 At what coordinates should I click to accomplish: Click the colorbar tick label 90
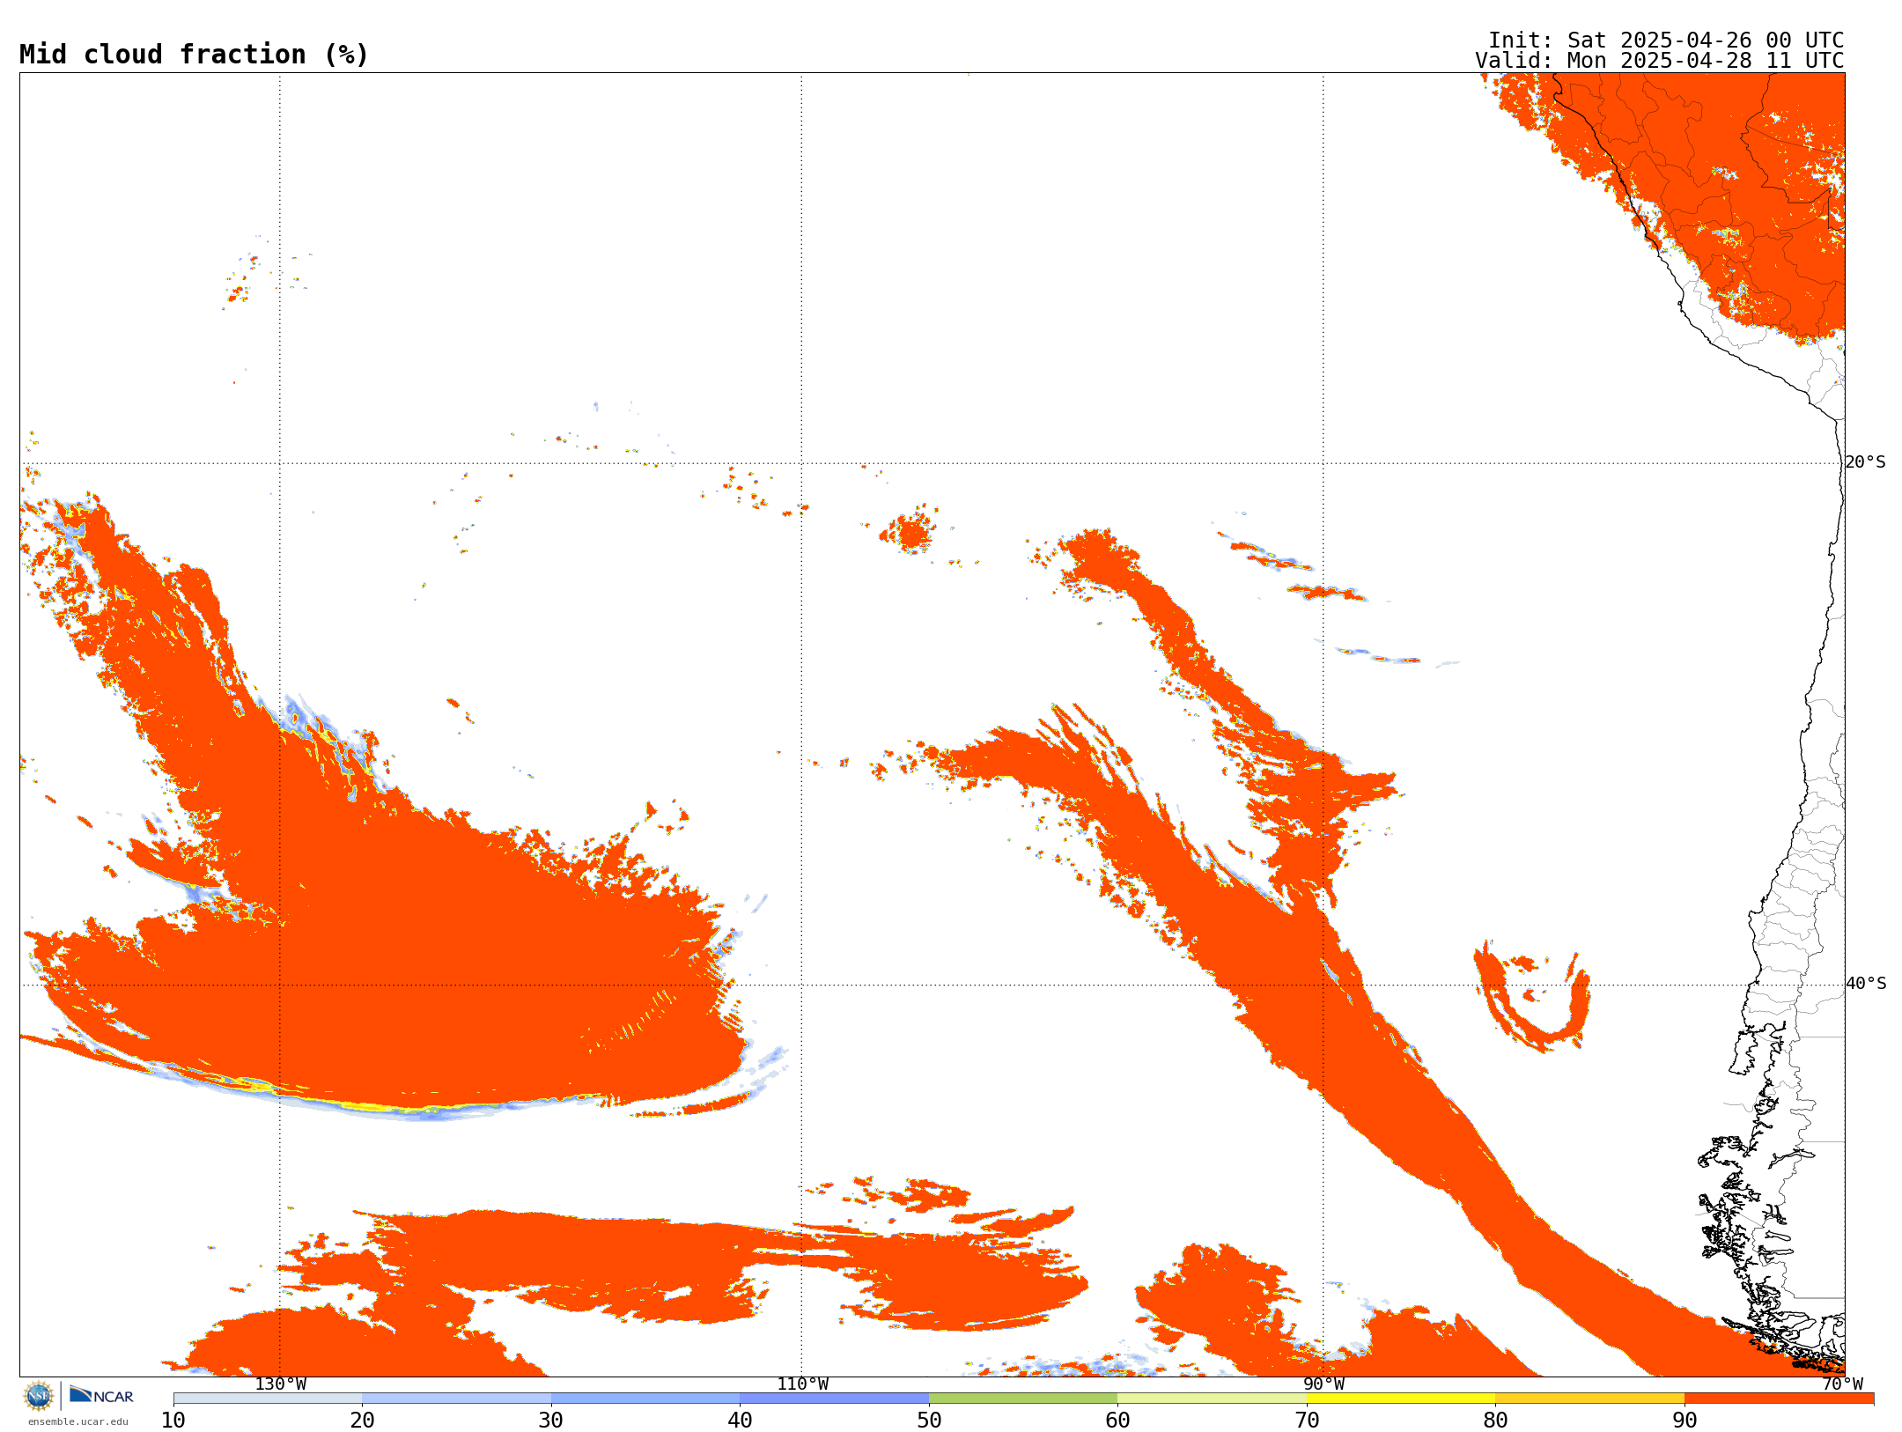1685,1421
